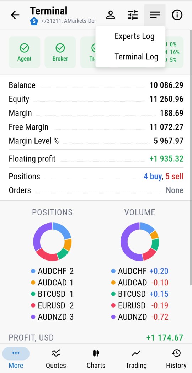
Task: Open the History tab
Action: click(x=176, y=358)
